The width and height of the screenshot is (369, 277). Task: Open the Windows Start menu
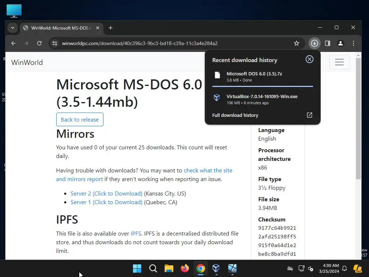coord(137,268)
